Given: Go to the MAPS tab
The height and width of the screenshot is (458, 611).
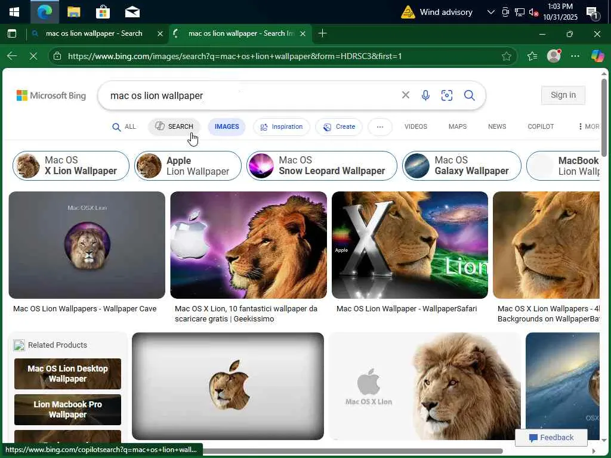Looking at the screenshot, I should 458,126.
